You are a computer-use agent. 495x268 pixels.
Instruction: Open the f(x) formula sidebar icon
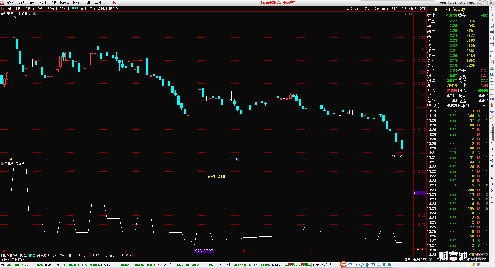coord(492,80)
